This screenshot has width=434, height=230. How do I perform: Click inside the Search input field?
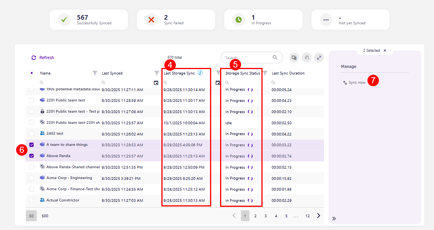coord(247,57)
